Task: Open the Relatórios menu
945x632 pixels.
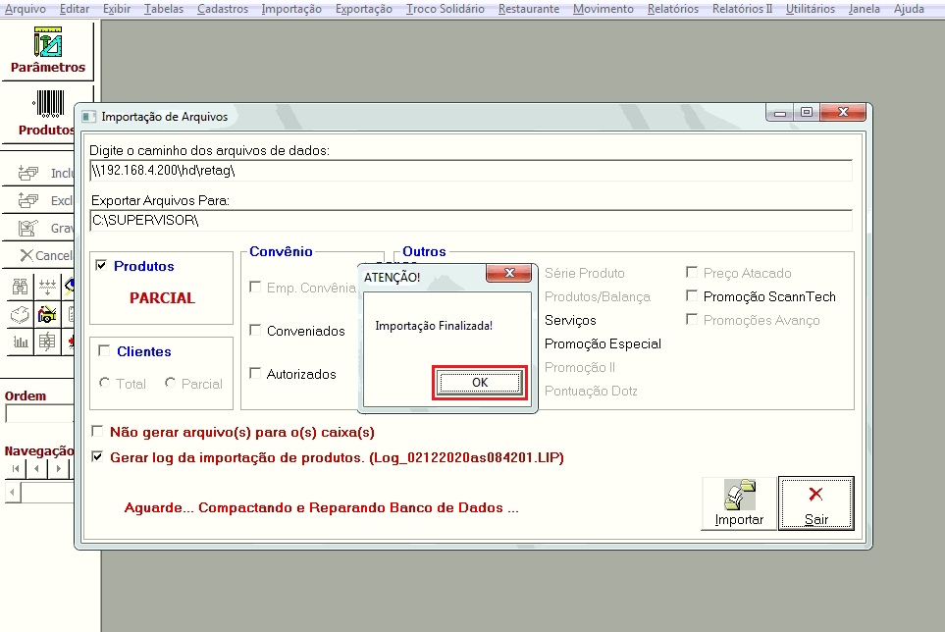Action: pos(672,9)
